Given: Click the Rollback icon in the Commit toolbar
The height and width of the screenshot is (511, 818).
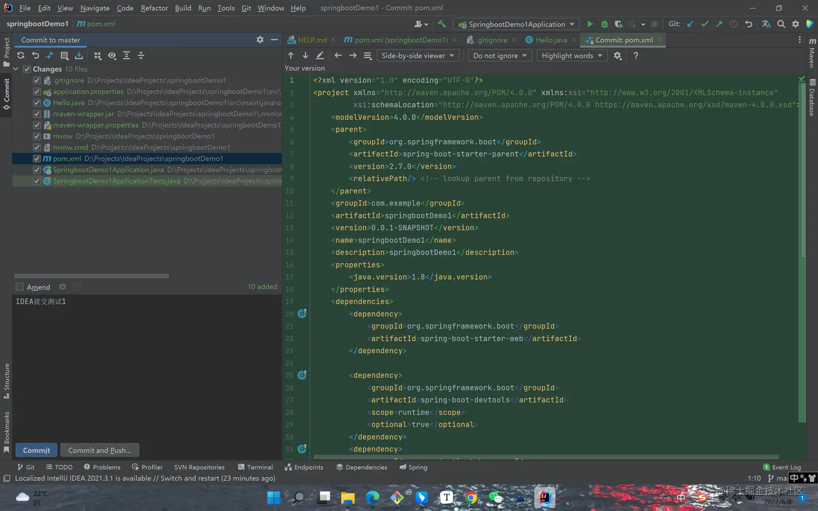Looking at the screenshot, I should point(35,56).
